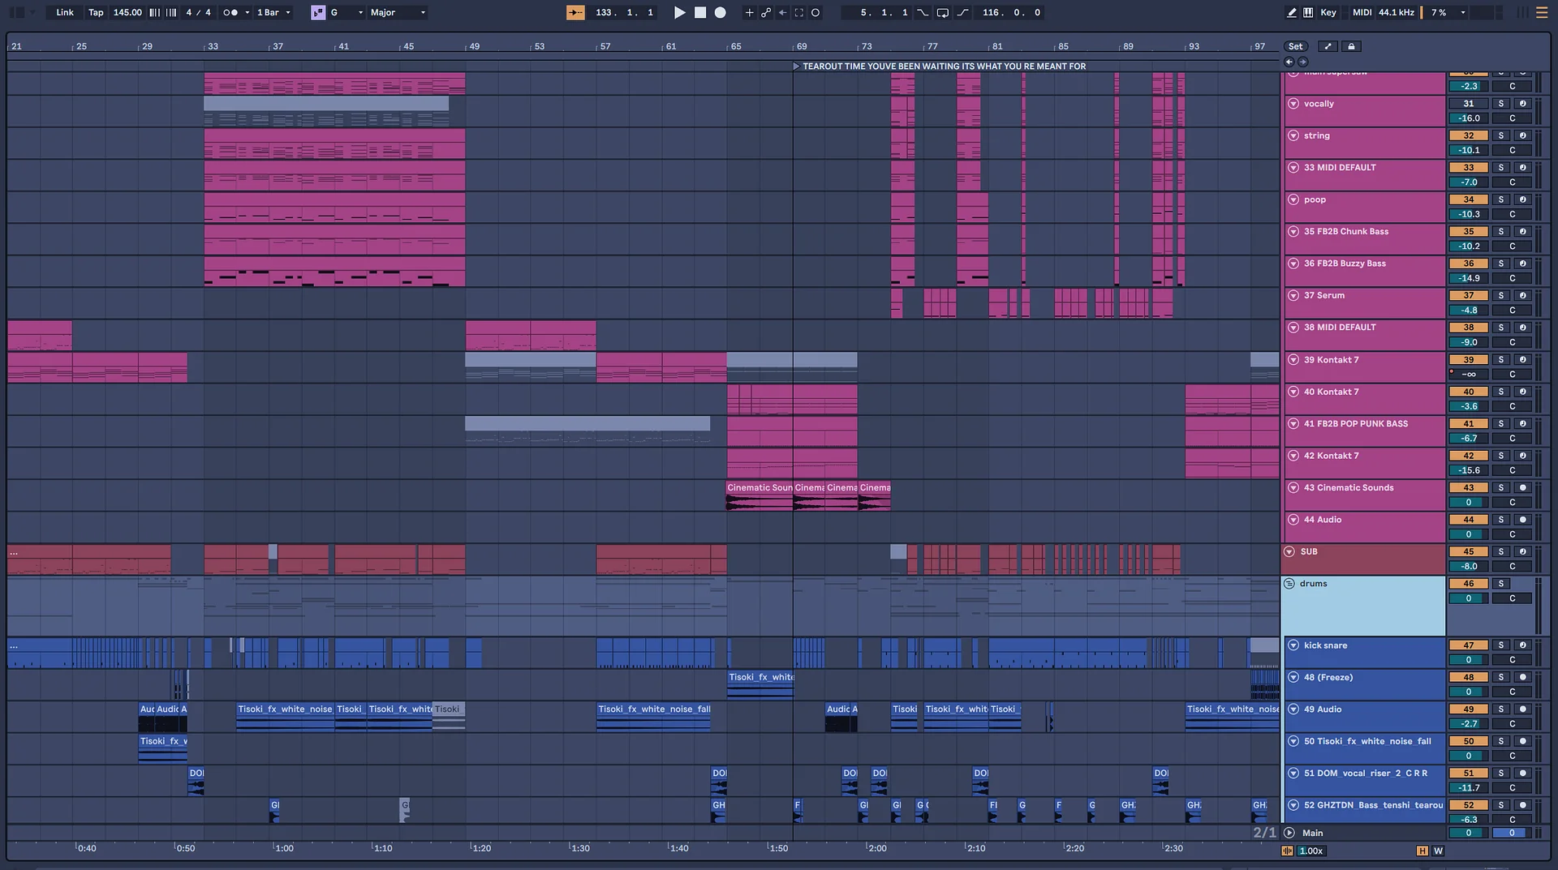Viewport: 1558px width, 870px height.
Task: Open the root note G dropdown
Action: tap(346, 12)
